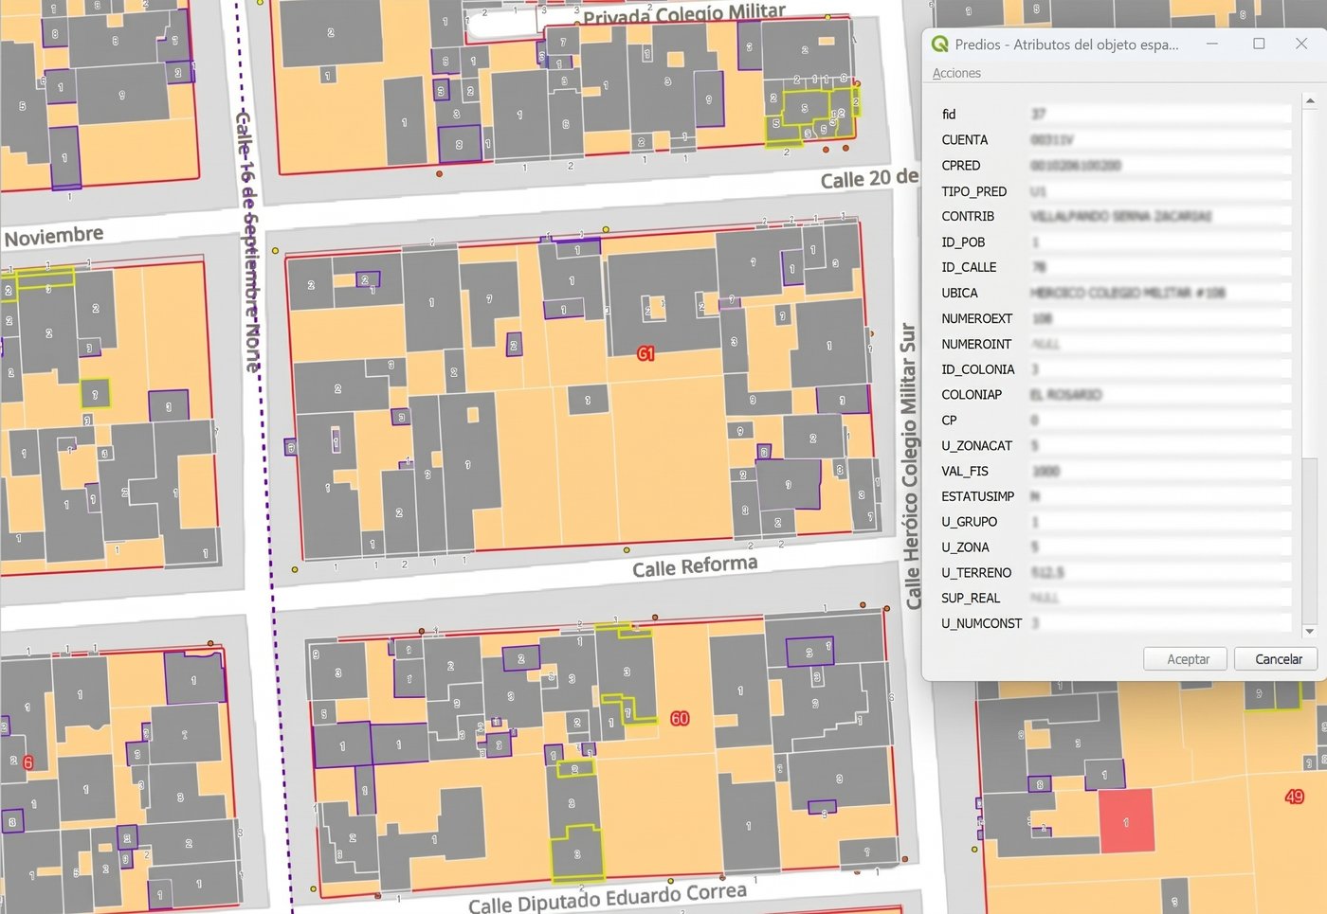
Task: Click the "Calle 16 de Septiembre Norte" label
Action: (248, 241)
